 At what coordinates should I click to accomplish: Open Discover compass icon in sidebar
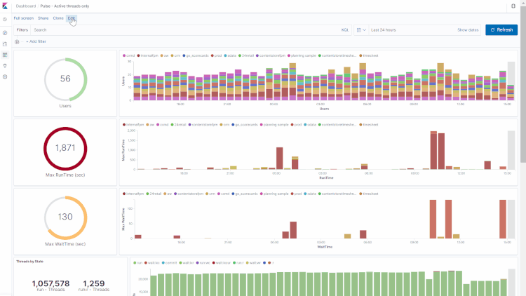coord(5,33)
